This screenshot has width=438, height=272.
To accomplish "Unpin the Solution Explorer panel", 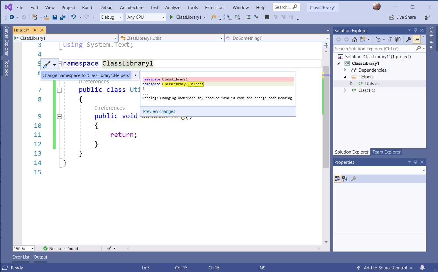I will click(415, 30).
